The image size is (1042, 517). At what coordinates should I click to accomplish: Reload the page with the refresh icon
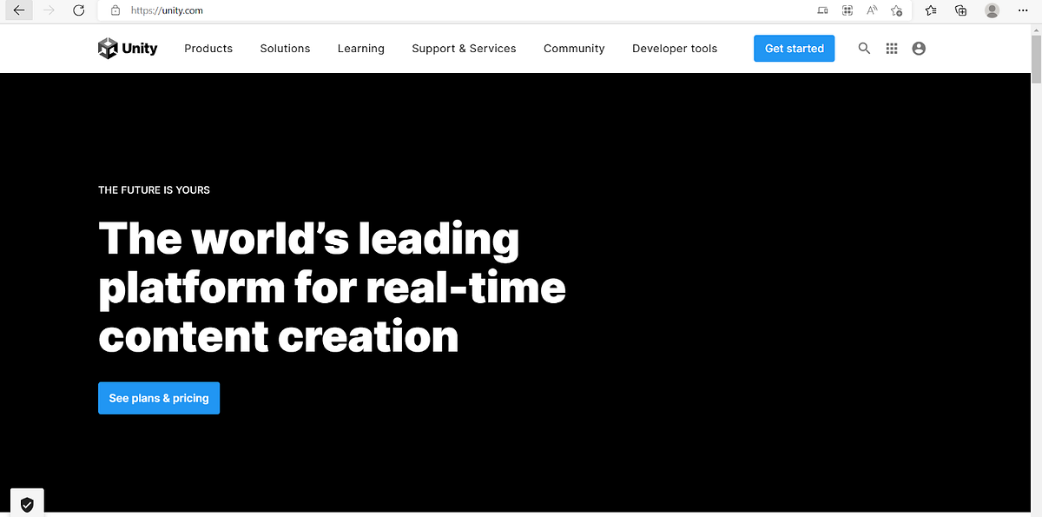78,10
